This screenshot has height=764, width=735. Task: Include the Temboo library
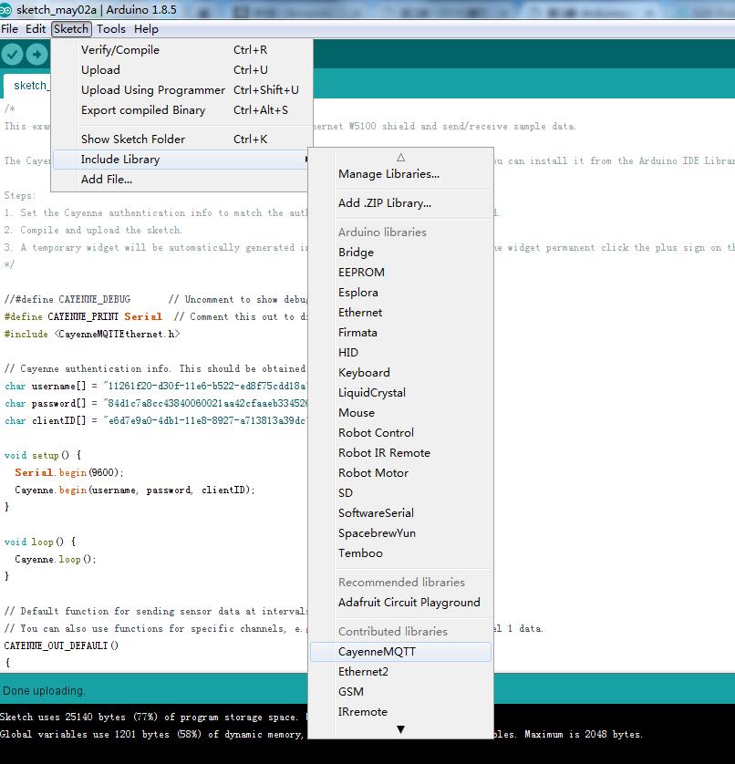400,553
